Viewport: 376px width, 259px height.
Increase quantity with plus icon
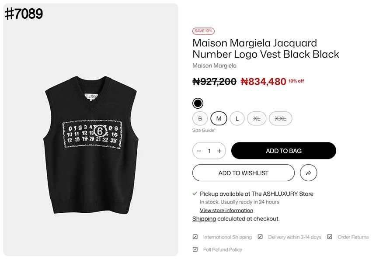[219, 151]
